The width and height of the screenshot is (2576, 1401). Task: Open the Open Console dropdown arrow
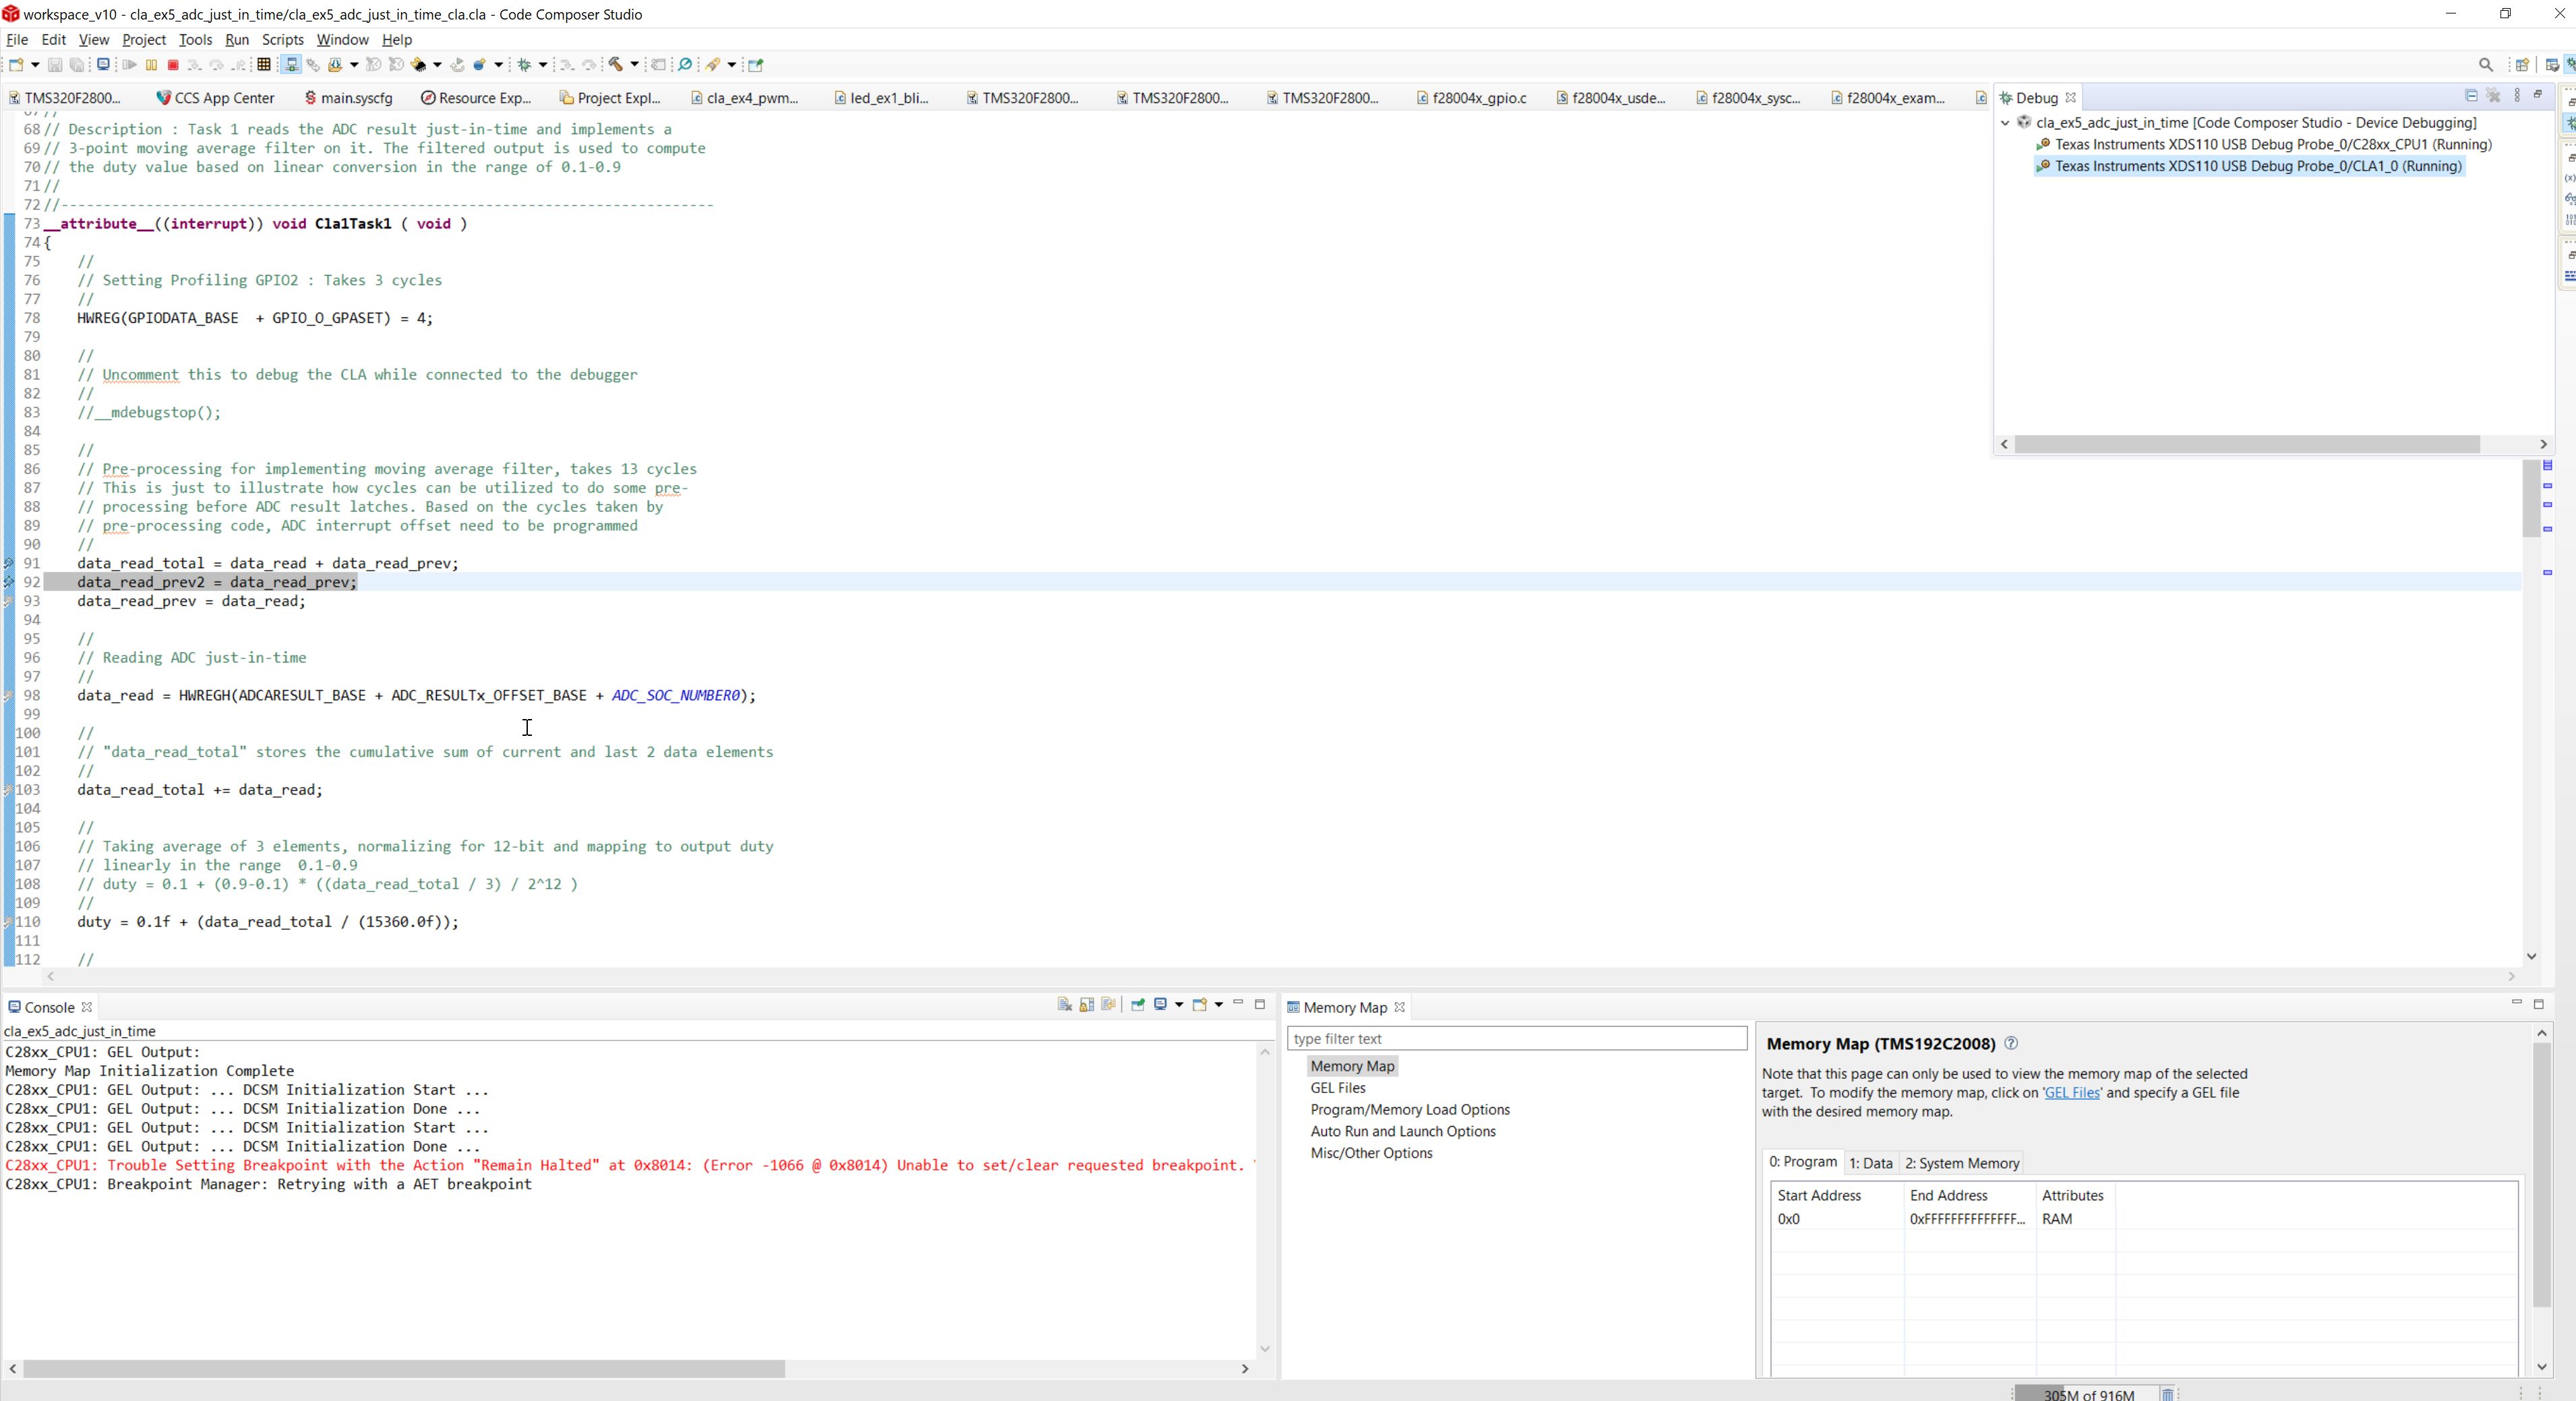pos(1218,1004)
